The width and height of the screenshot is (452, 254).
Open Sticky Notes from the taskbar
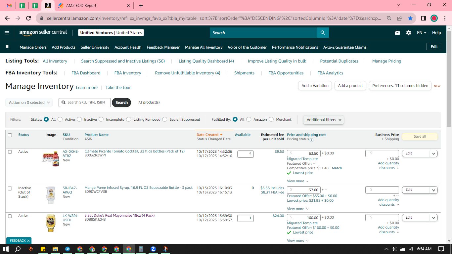[x=43, y=249]
